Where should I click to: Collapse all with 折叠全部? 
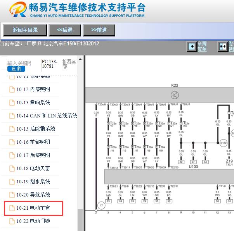click(x=69, y=64)
